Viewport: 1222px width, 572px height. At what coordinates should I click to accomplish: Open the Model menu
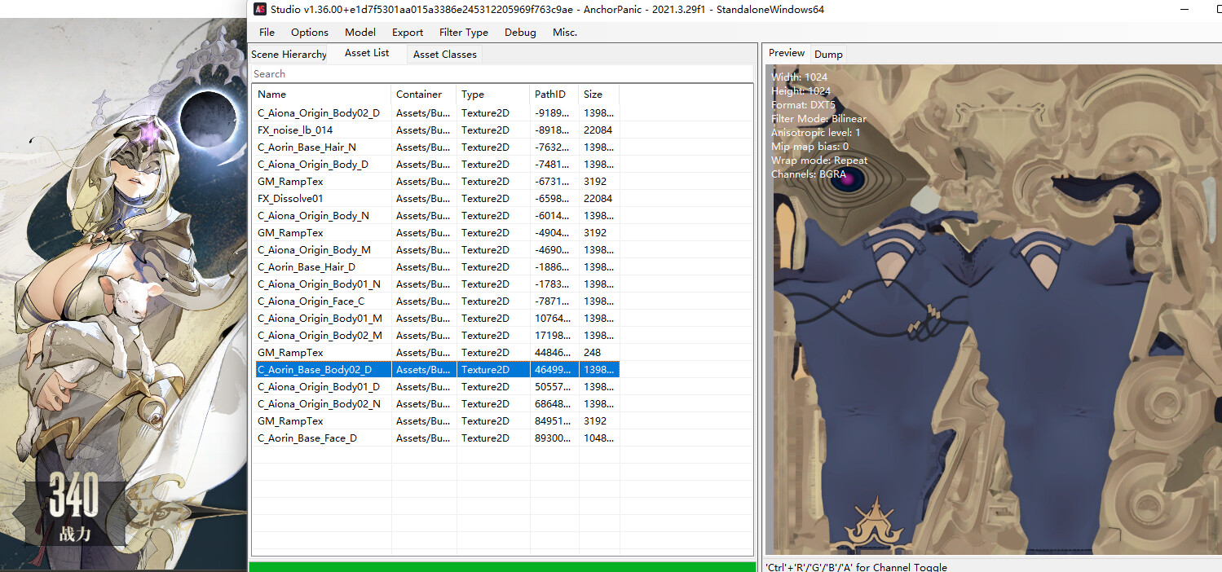[x=360, y=33]
